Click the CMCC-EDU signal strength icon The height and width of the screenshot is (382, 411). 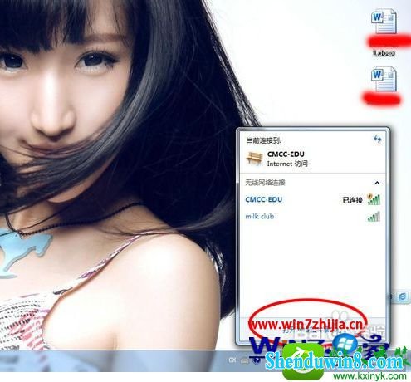click(x=374, y=199)
